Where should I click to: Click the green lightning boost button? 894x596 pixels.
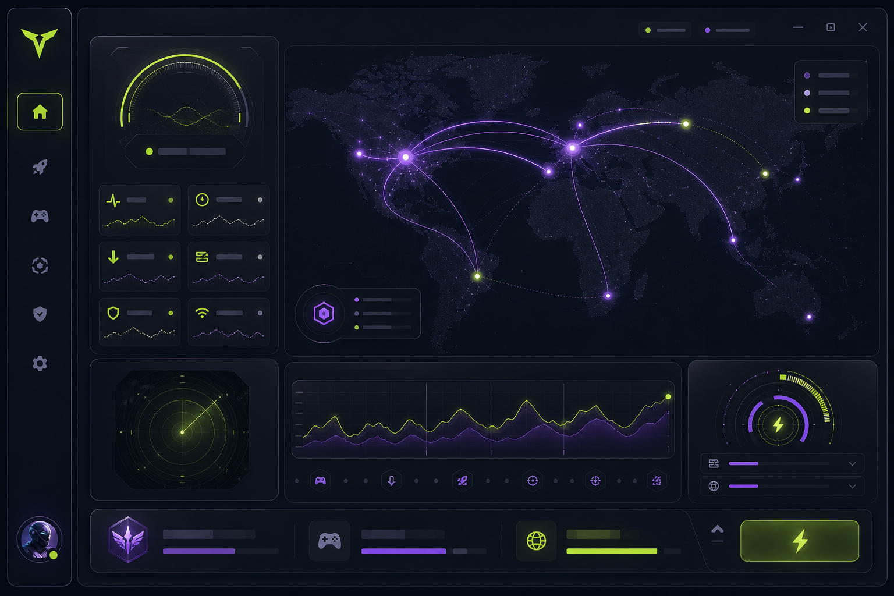[x=800, y=541]
